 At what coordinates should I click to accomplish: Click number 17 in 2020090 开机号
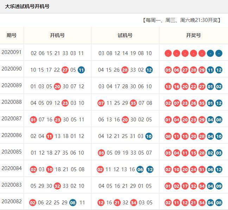pos(49,70)
